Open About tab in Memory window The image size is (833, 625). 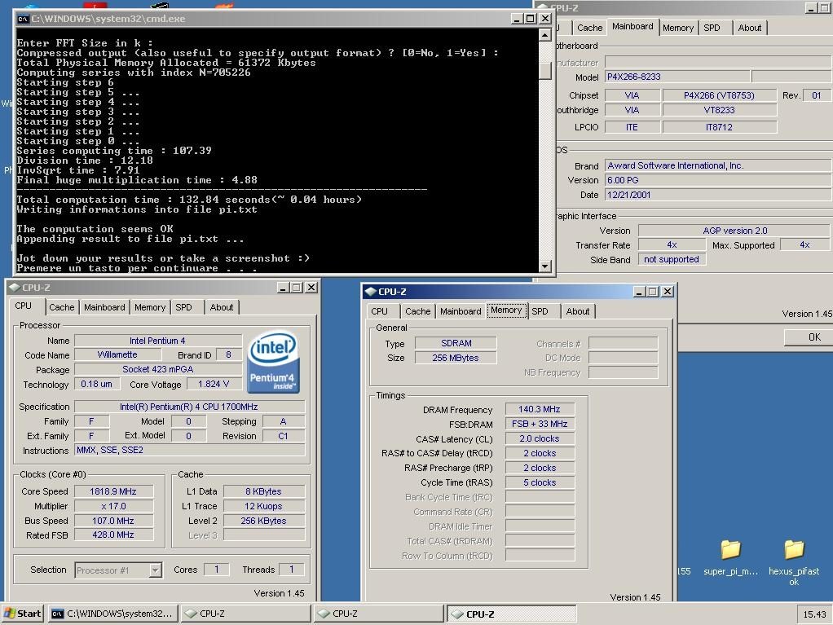coord(577,311)
